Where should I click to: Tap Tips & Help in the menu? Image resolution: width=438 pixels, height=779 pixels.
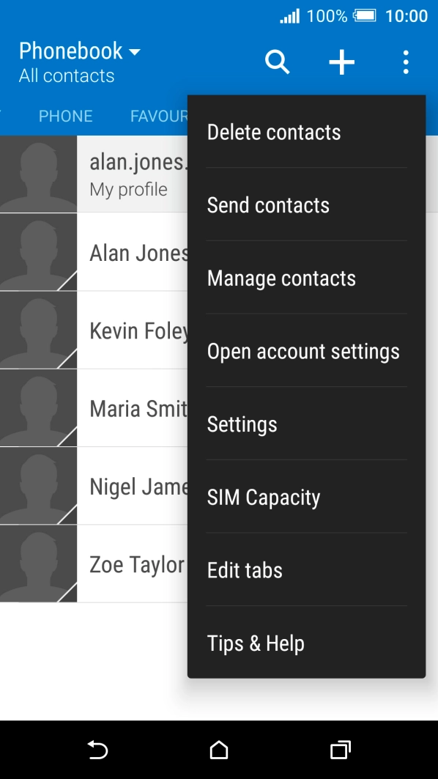coord(256,643)
